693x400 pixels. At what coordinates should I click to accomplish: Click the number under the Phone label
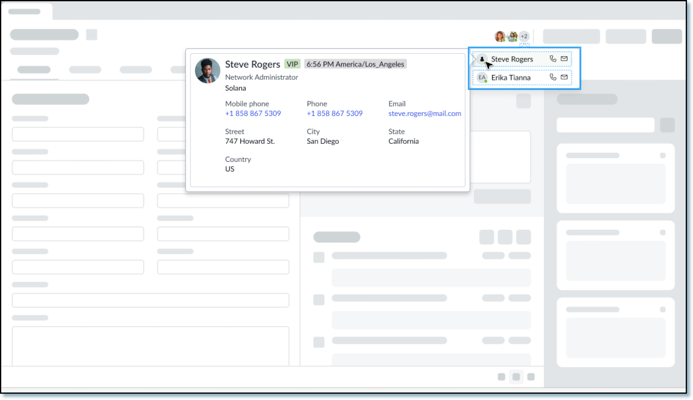[x=335, y=113]
